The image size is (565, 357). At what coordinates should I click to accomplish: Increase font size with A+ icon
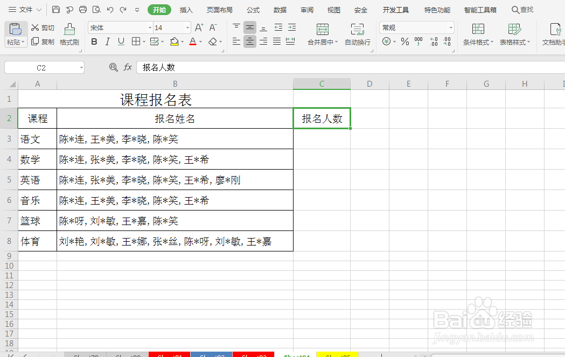coord(199,27)
